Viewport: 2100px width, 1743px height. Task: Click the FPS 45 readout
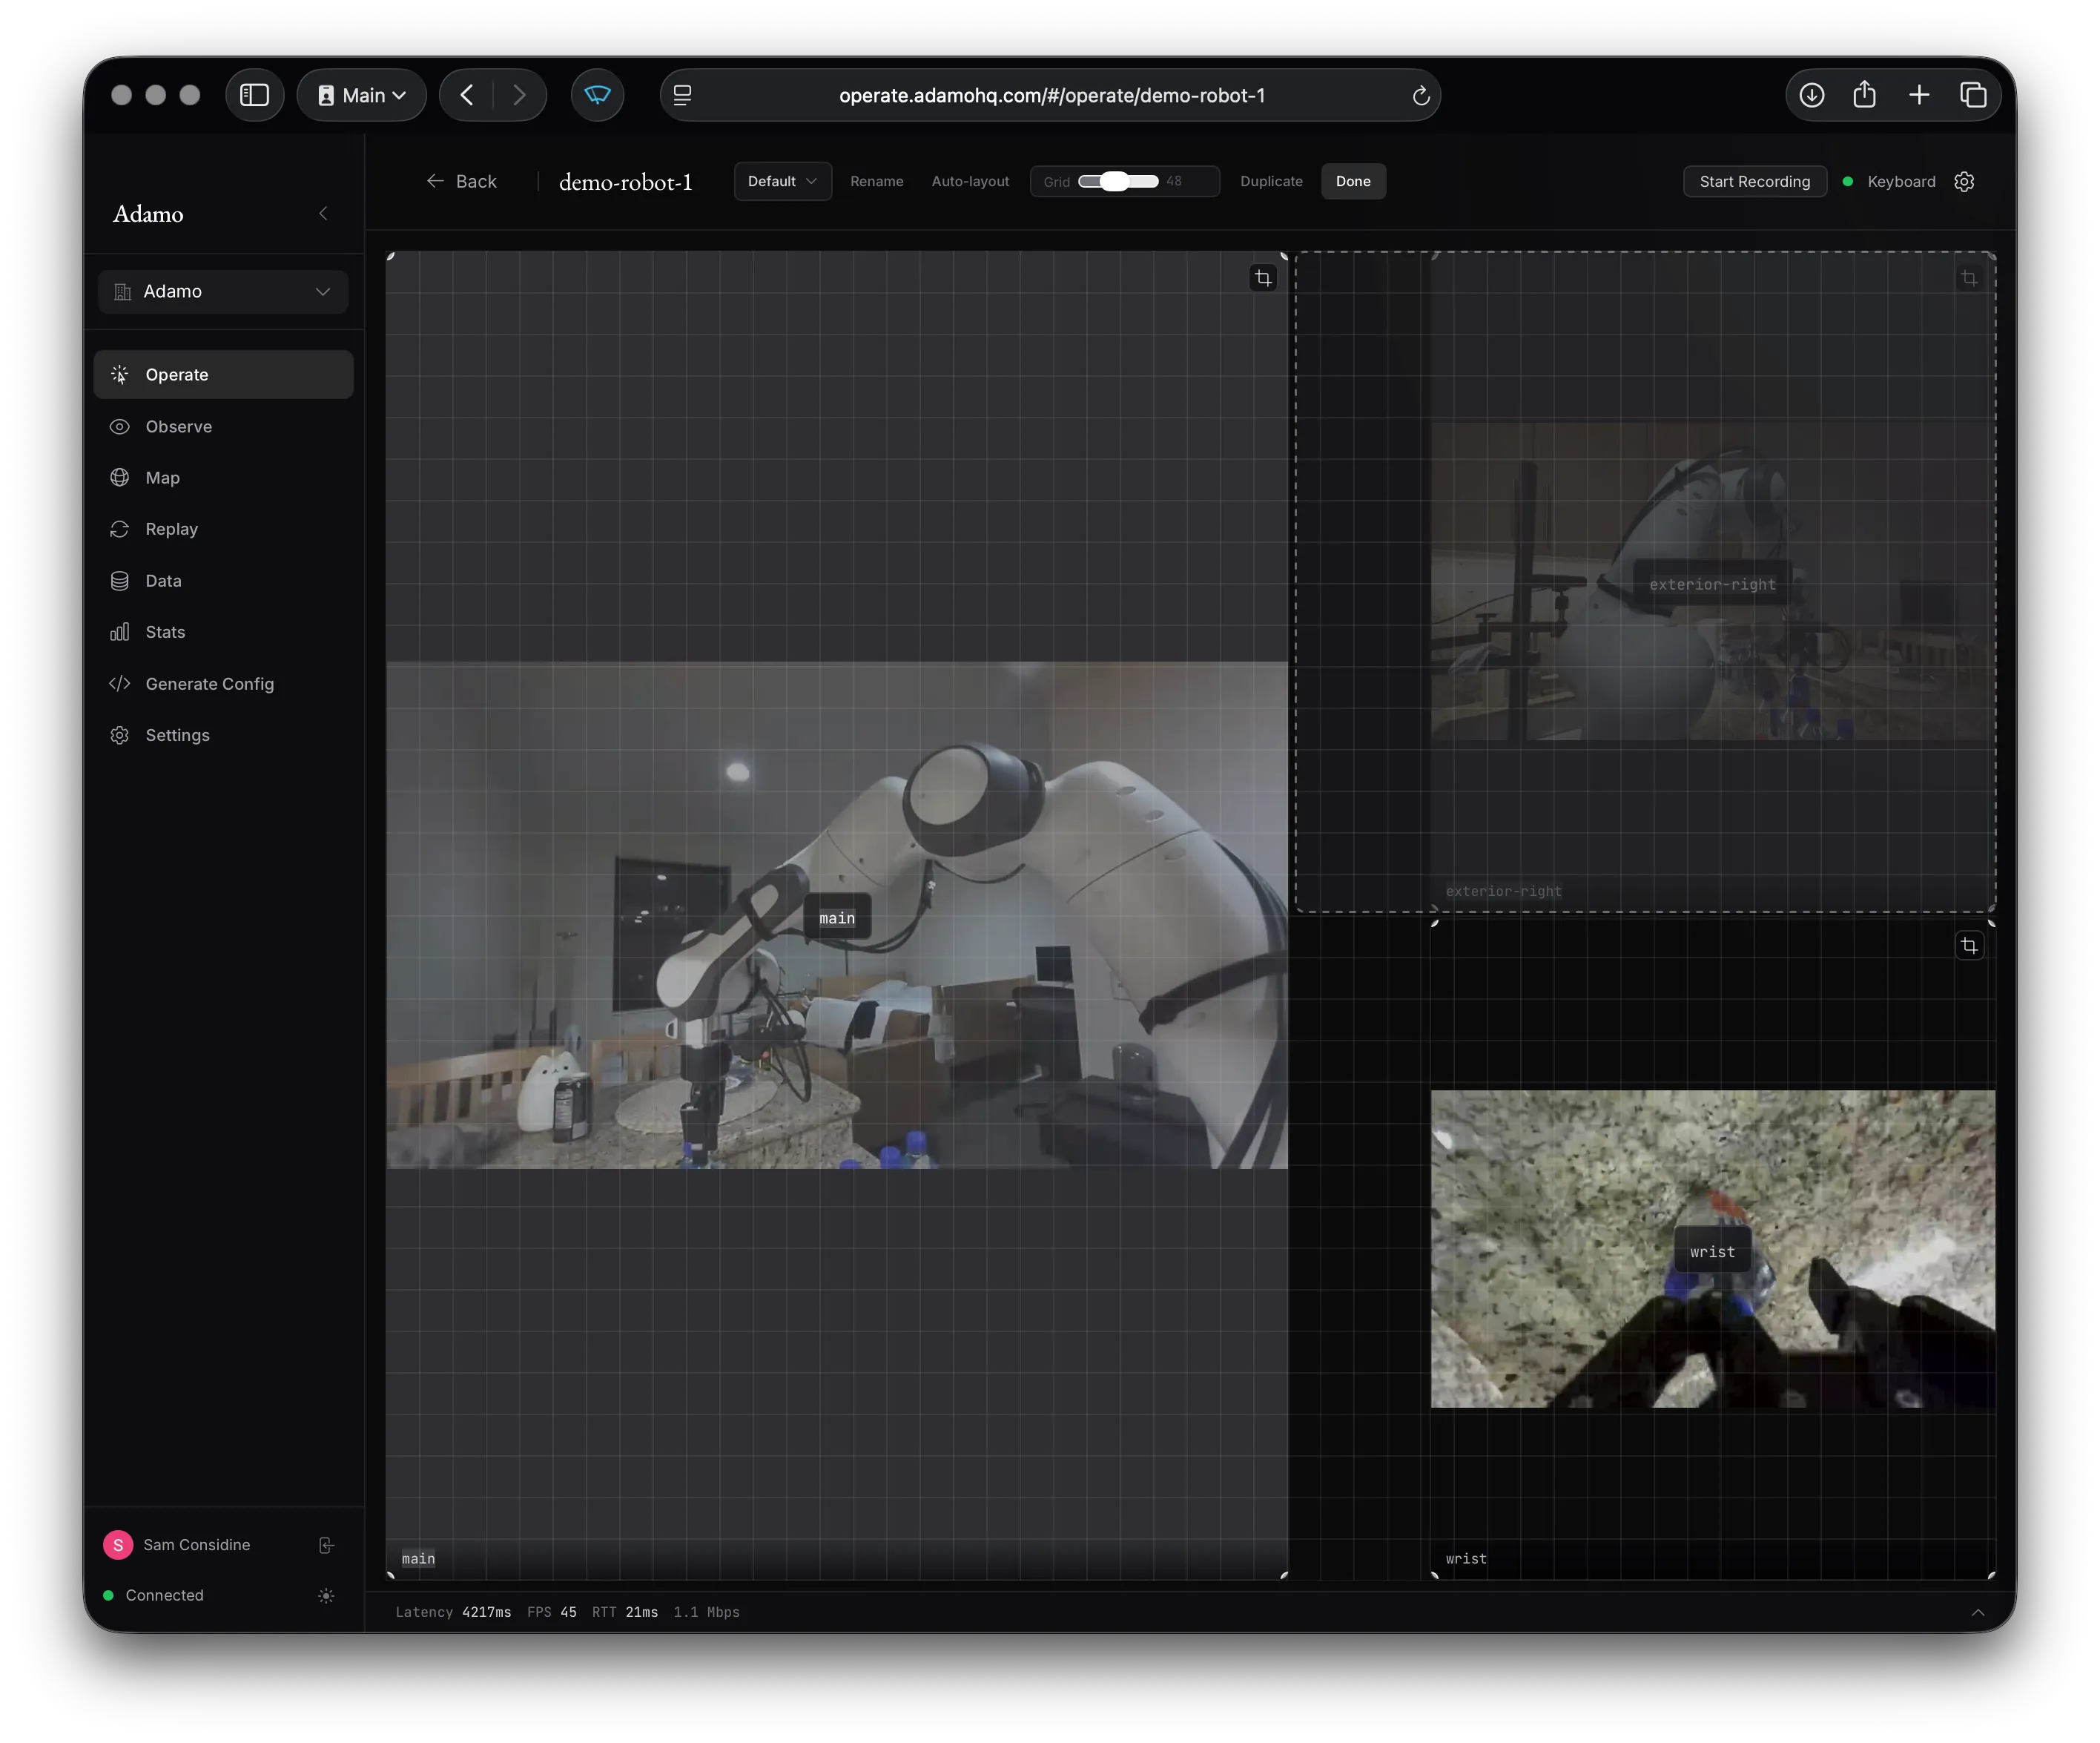pyautogui.click(x=551, y=1612)
